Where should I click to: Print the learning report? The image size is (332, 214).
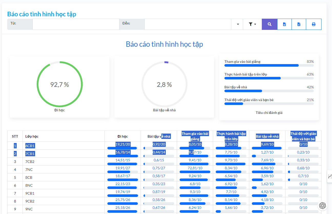click(314, 24)
